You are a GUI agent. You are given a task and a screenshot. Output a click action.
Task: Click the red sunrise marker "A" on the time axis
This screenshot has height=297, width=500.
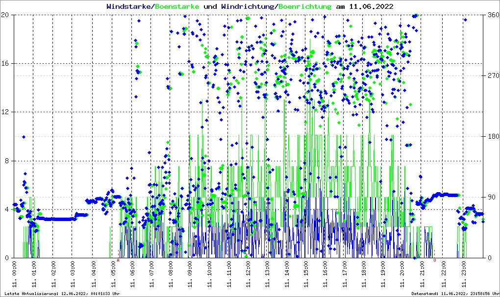click(x=118, y=260)
